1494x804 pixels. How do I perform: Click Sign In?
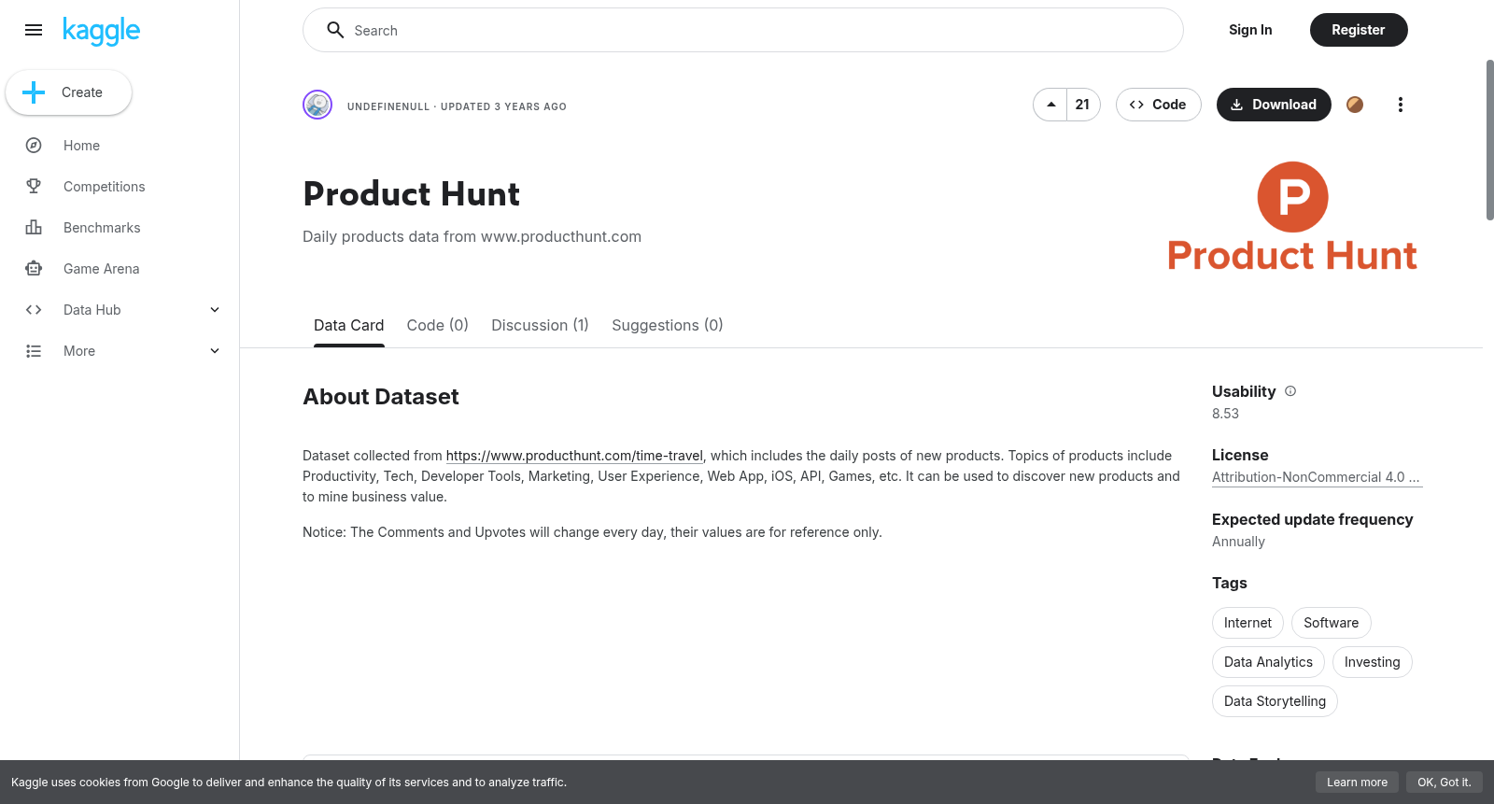pos(1250,30)
